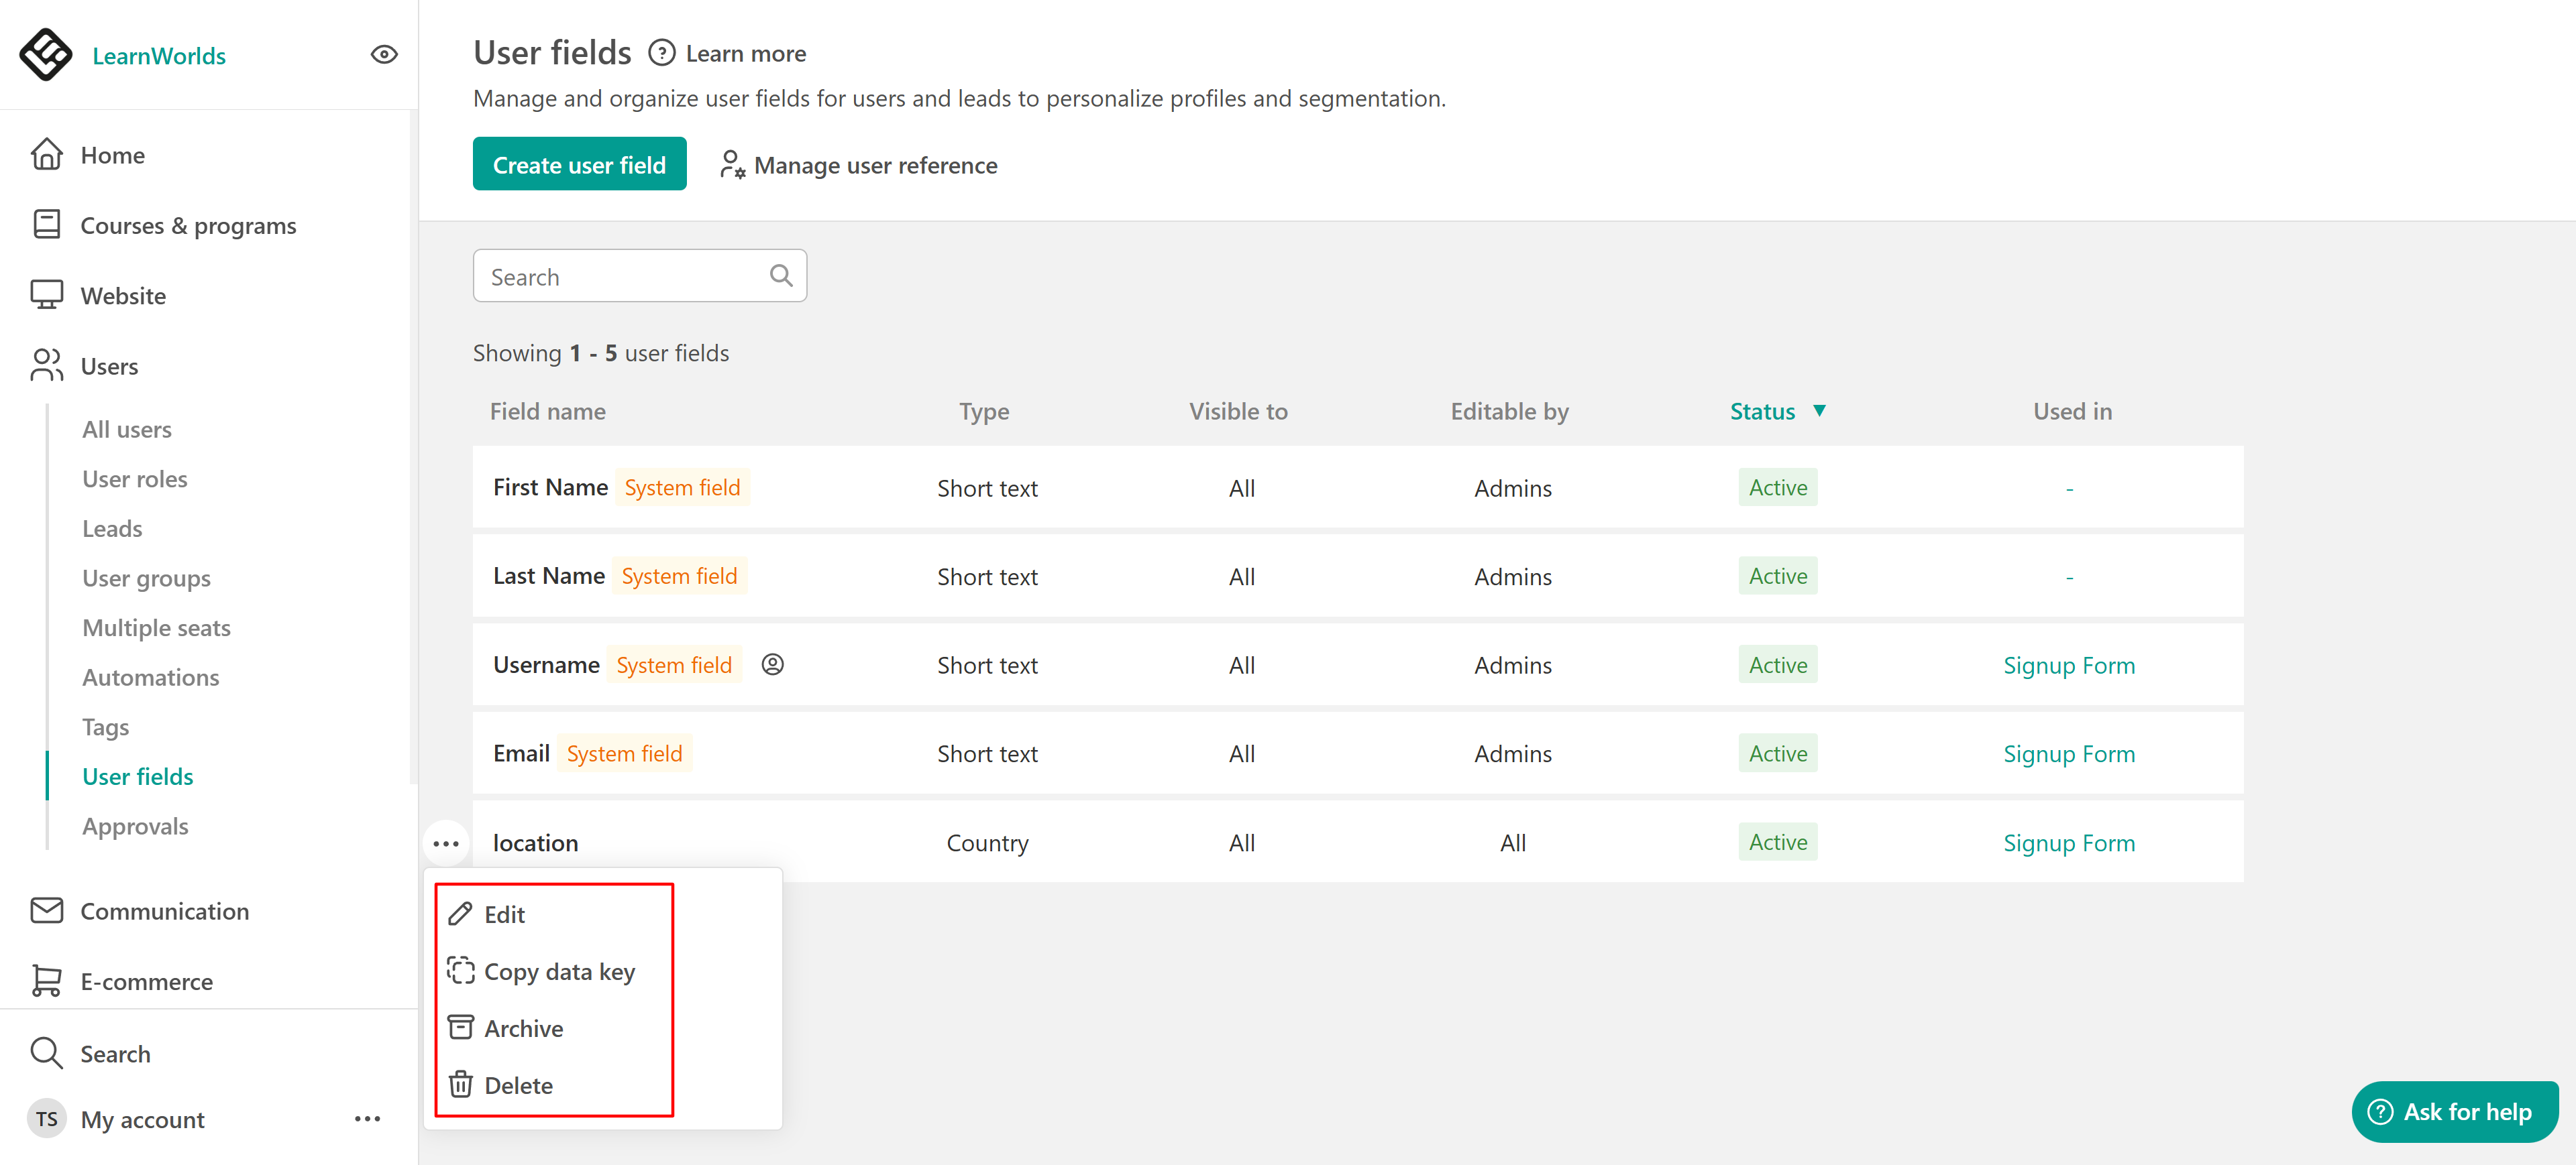
Task: Click the Communication envelope icon
Action: tap(46, 910)
